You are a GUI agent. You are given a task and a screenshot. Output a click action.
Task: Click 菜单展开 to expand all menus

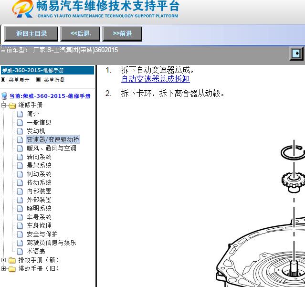coord(19,80)
